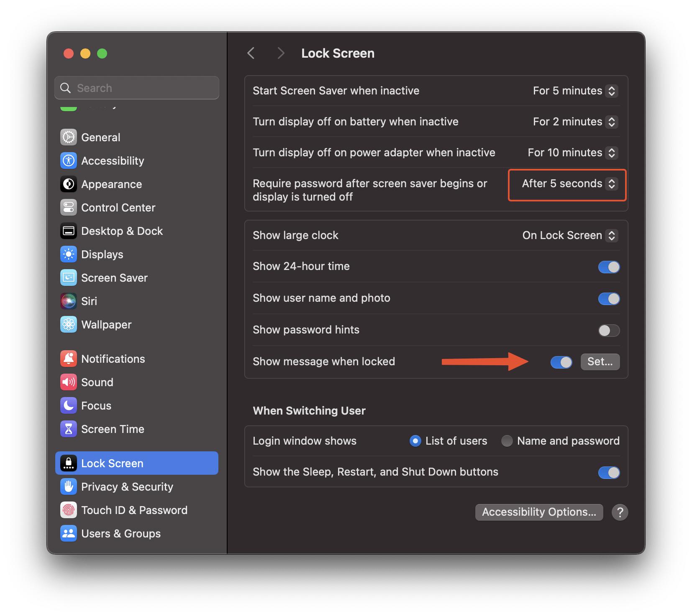Select the Focus moon icon
692x616 pixels.
pos(69,406)
